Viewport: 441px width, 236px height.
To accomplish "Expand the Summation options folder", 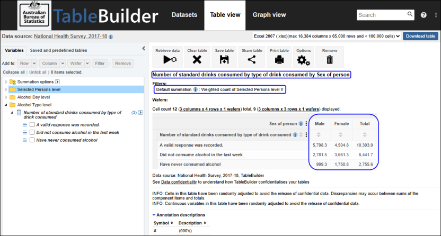I will point(6,82).
